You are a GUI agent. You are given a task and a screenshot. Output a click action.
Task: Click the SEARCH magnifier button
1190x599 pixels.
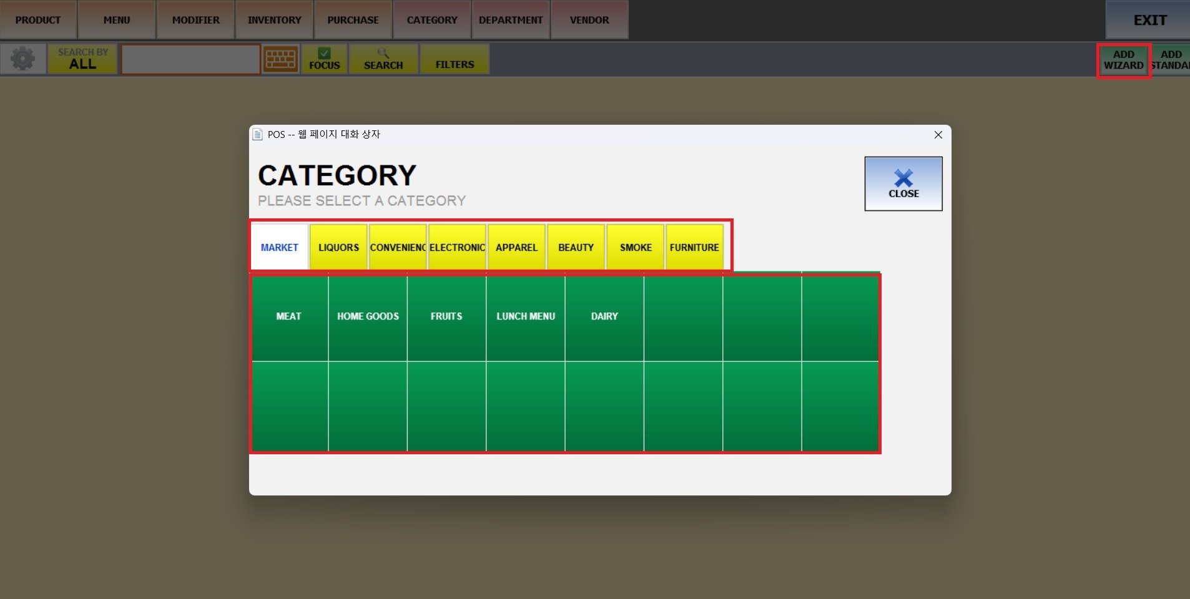click(x=383, y=59)
